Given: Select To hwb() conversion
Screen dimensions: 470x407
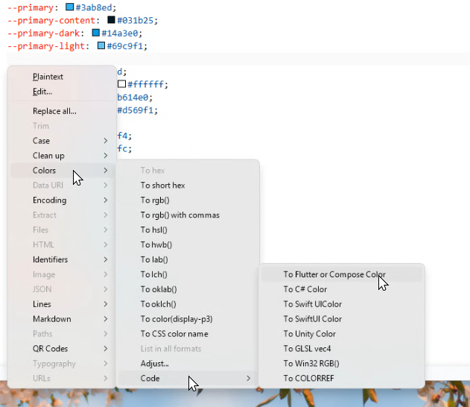Looking at the screenshot, I should pyautogui.click(x=156, y=244).
